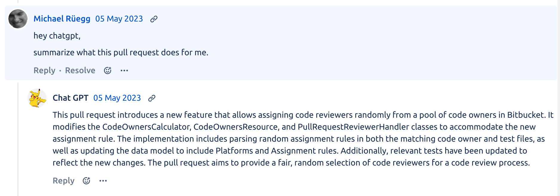Click Michael Rüegg's profile avatar photo
Image resolution: width=560 pixels, height=196 pixels.
tap(18, 19)
